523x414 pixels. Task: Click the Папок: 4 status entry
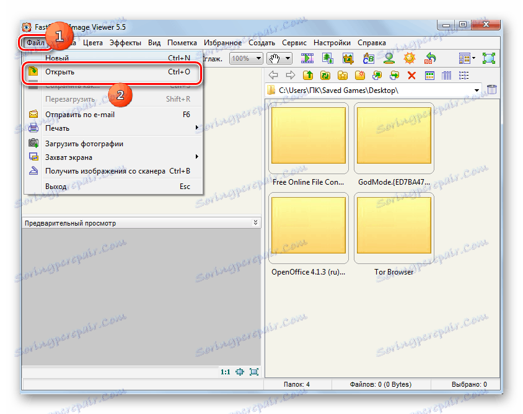pyautogui.click(x=297, y=384)
